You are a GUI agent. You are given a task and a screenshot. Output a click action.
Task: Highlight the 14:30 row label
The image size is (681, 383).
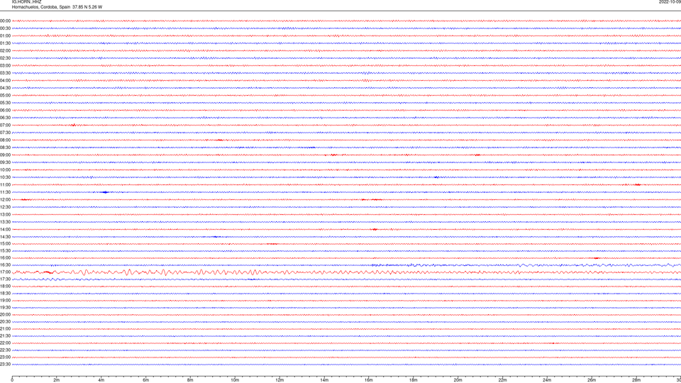click(x=5, y=237)
